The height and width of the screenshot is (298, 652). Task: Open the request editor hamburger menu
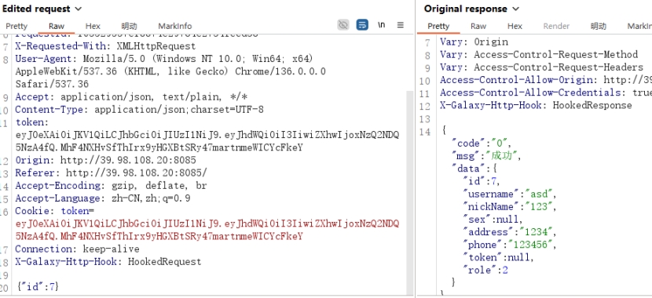coord(401,25)
